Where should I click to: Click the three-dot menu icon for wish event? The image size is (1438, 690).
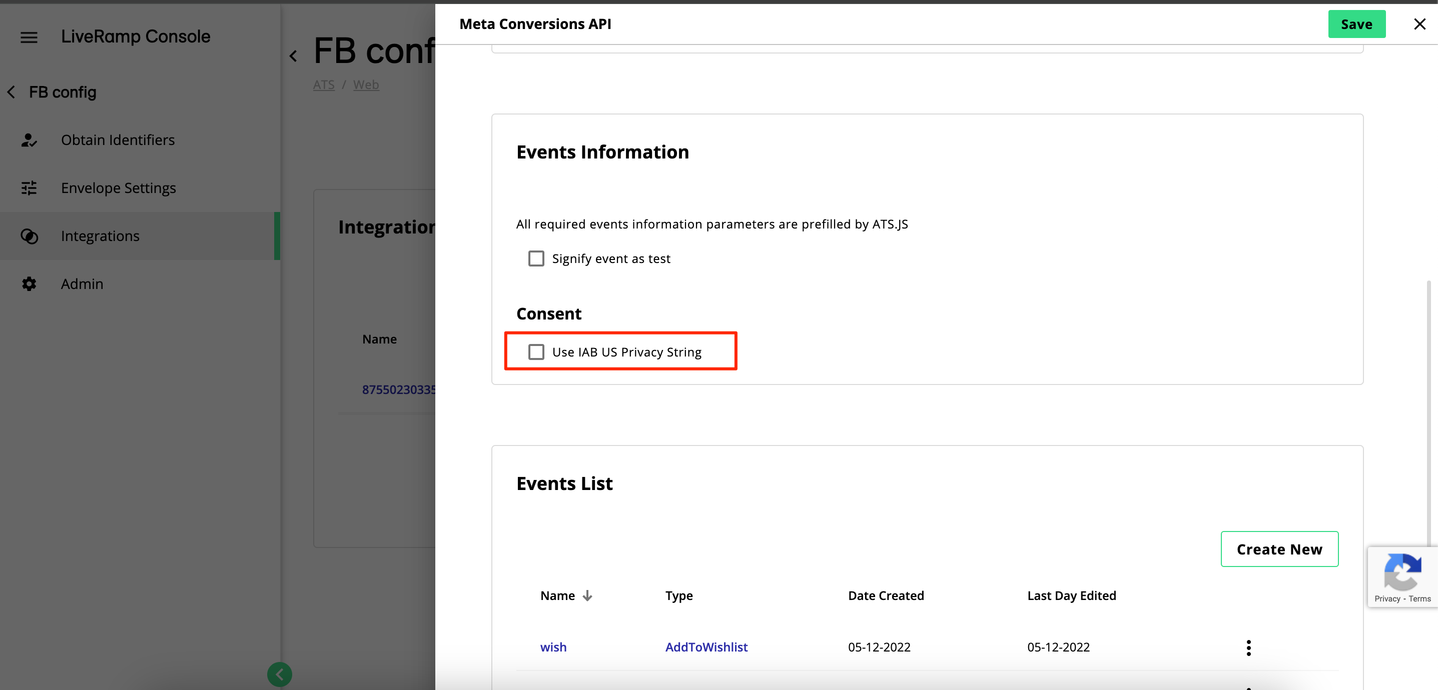(x=1248, y=648)
